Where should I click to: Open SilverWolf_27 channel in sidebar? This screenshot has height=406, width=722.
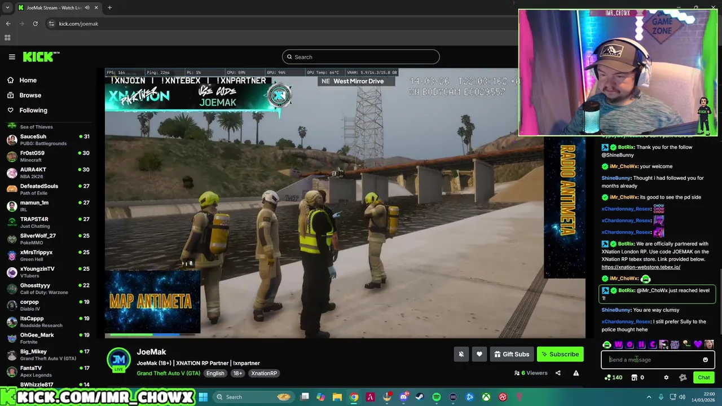(48, 239)
